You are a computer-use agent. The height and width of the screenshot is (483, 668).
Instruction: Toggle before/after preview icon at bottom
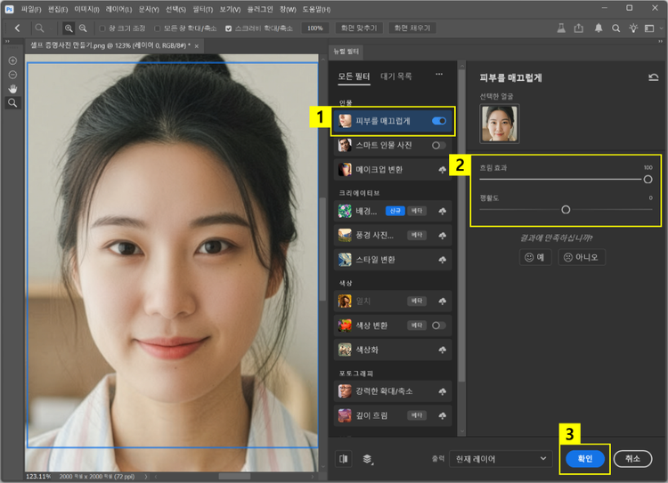[x=344, y=459]
